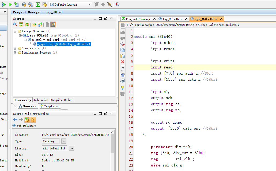The width and height of the screenshot is (276, 171).
Task: Click Collapse All icon in Sources toolbar
Action: (x=21, y=25)
